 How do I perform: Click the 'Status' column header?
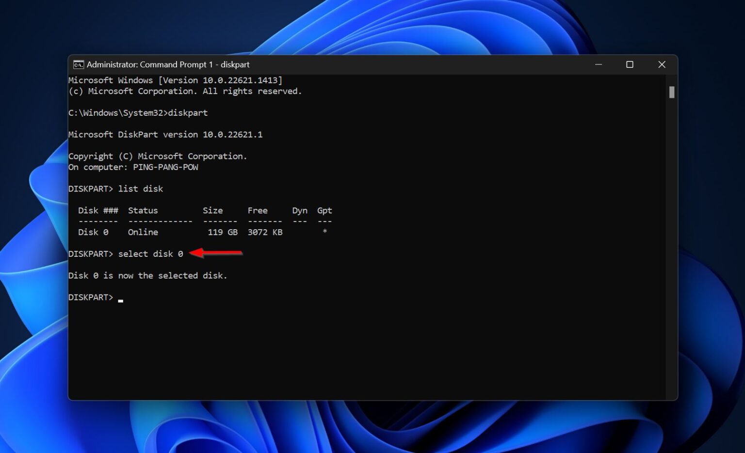[143, 210]
